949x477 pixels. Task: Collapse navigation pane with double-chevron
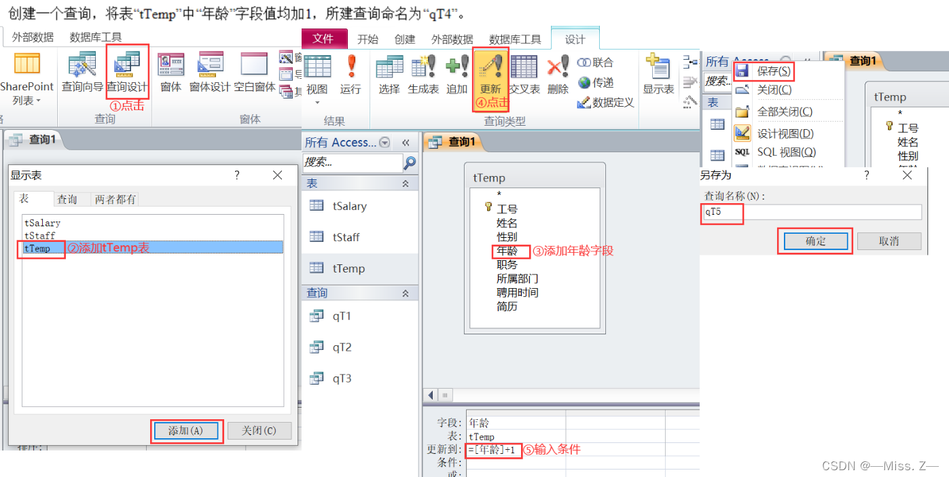click(406, 143)
